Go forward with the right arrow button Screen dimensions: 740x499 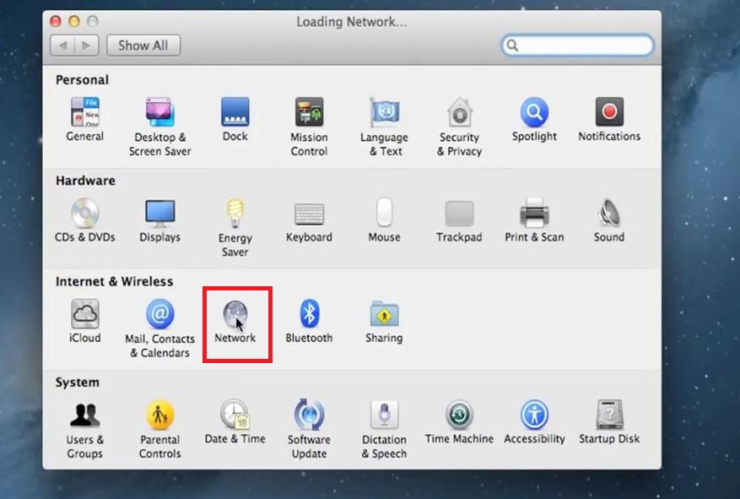[86, 46]
